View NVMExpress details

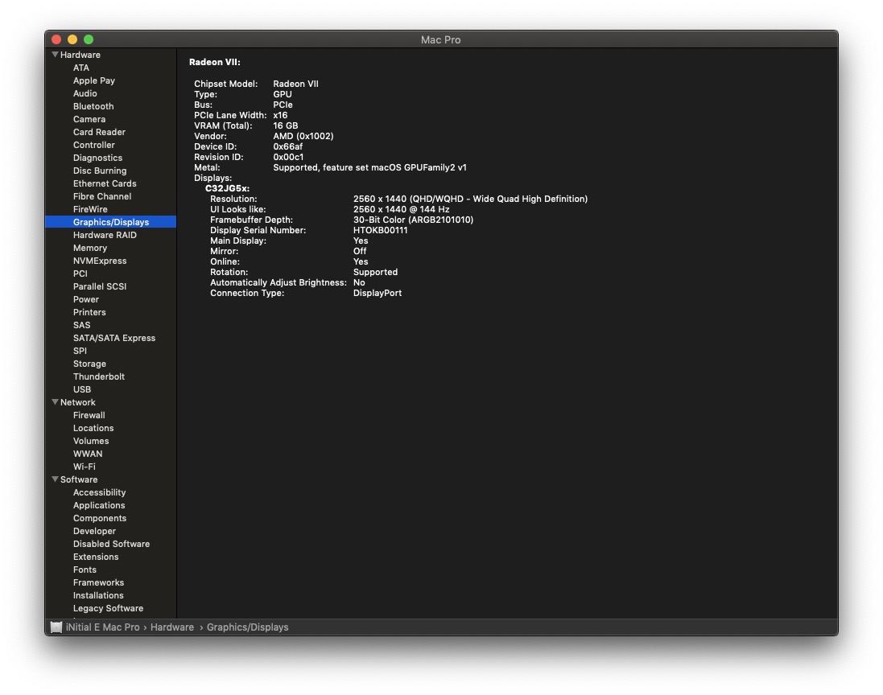100,261
